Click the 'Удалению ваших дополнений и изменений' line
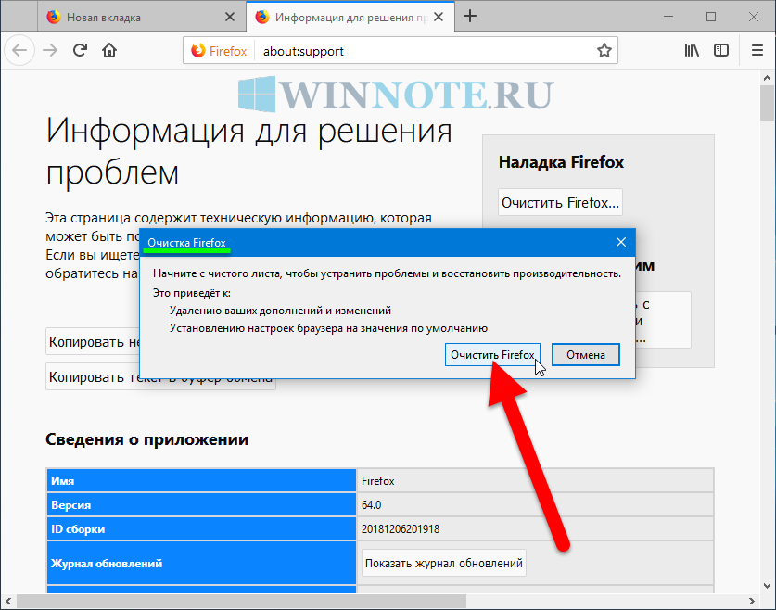The image size is (776, 610). pos(280,311)
